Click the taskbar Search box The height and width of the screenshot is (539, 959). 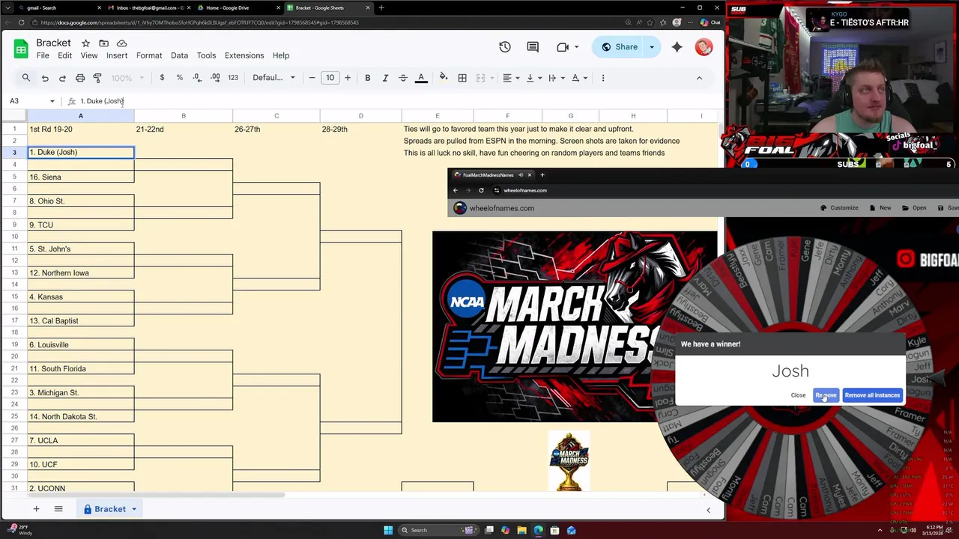[x=437, y=530]
